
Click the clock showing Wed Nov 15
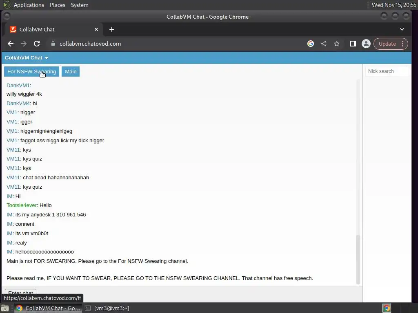point(394,5)
